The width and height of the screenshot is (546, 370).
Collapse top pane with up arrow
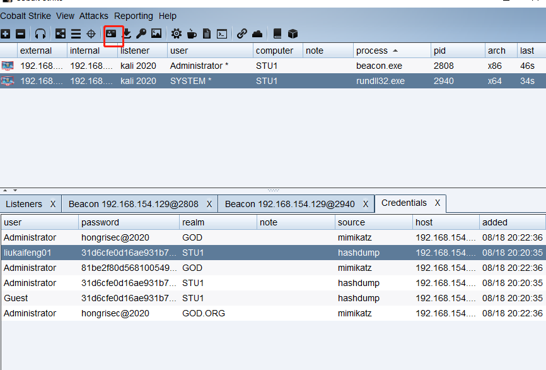pos(5,191)
